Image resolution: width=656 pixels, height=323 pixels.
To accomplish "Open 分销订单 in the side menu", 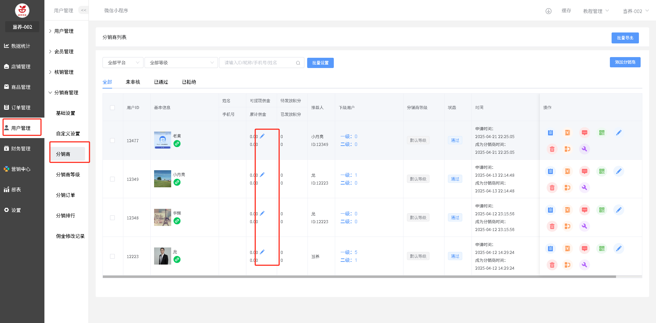I will pyautogui.click(x=66, y=195).
